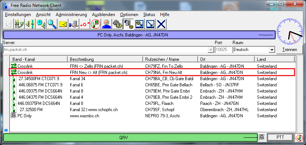Open the Optionen menu
This screenshot has height=145, width=306.
[129, 15]
